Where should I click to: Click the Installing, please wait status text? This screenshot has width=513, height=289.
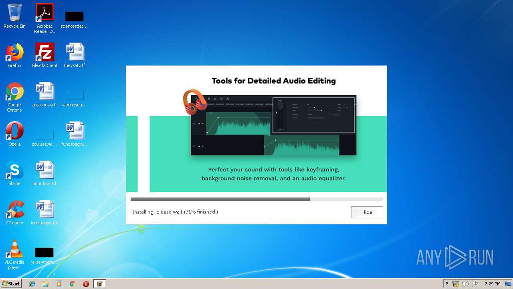[x=175, y=212]
